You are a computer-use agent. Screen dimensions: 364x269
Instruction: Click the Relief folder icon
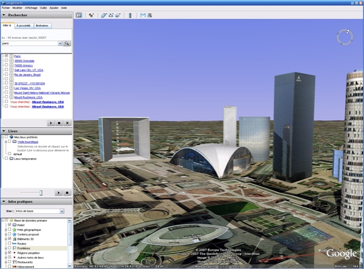[14, 225]
